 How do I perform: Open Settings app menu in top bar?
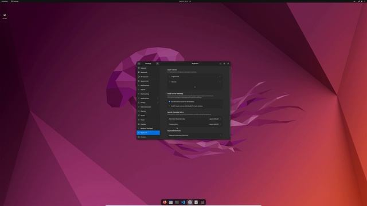(15, 1)
